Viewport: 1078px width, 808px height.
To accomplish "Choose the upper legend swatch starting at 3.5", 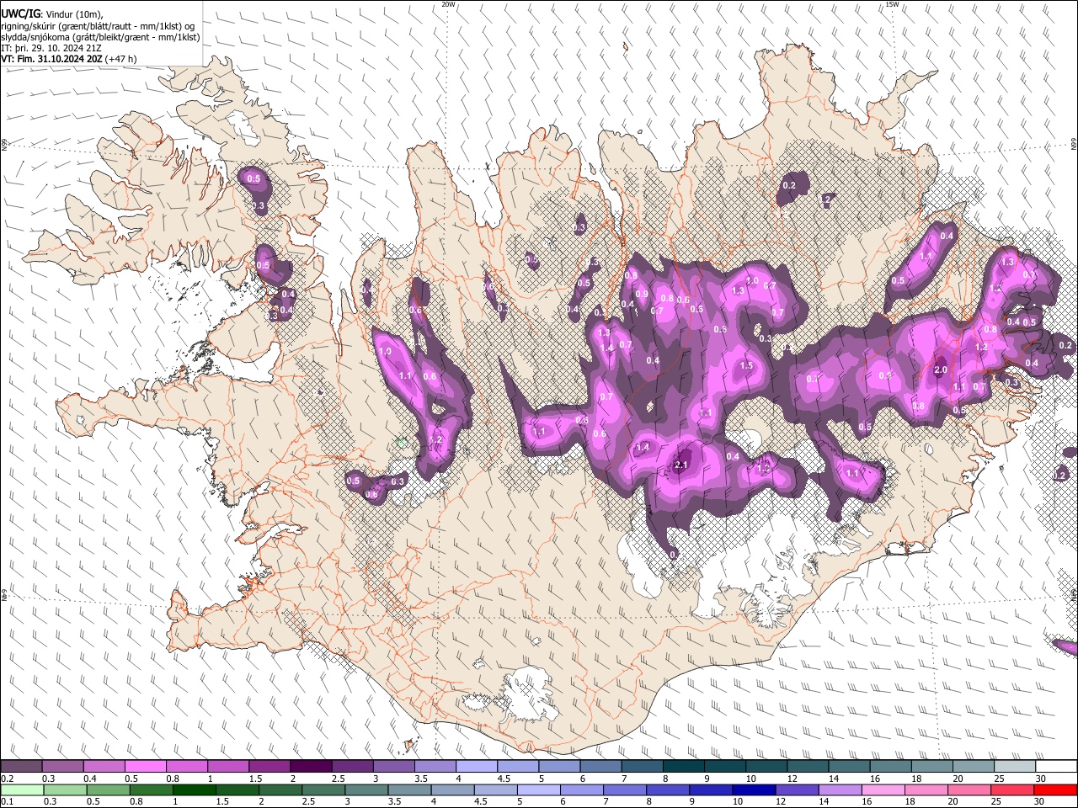I will tap(435, 767).
